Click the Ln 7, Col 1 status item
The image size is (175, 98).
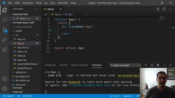click(115, 96)
